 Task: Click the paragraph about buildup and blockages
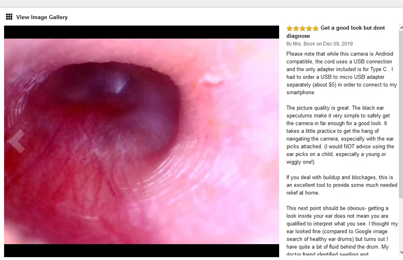point(342,185)
